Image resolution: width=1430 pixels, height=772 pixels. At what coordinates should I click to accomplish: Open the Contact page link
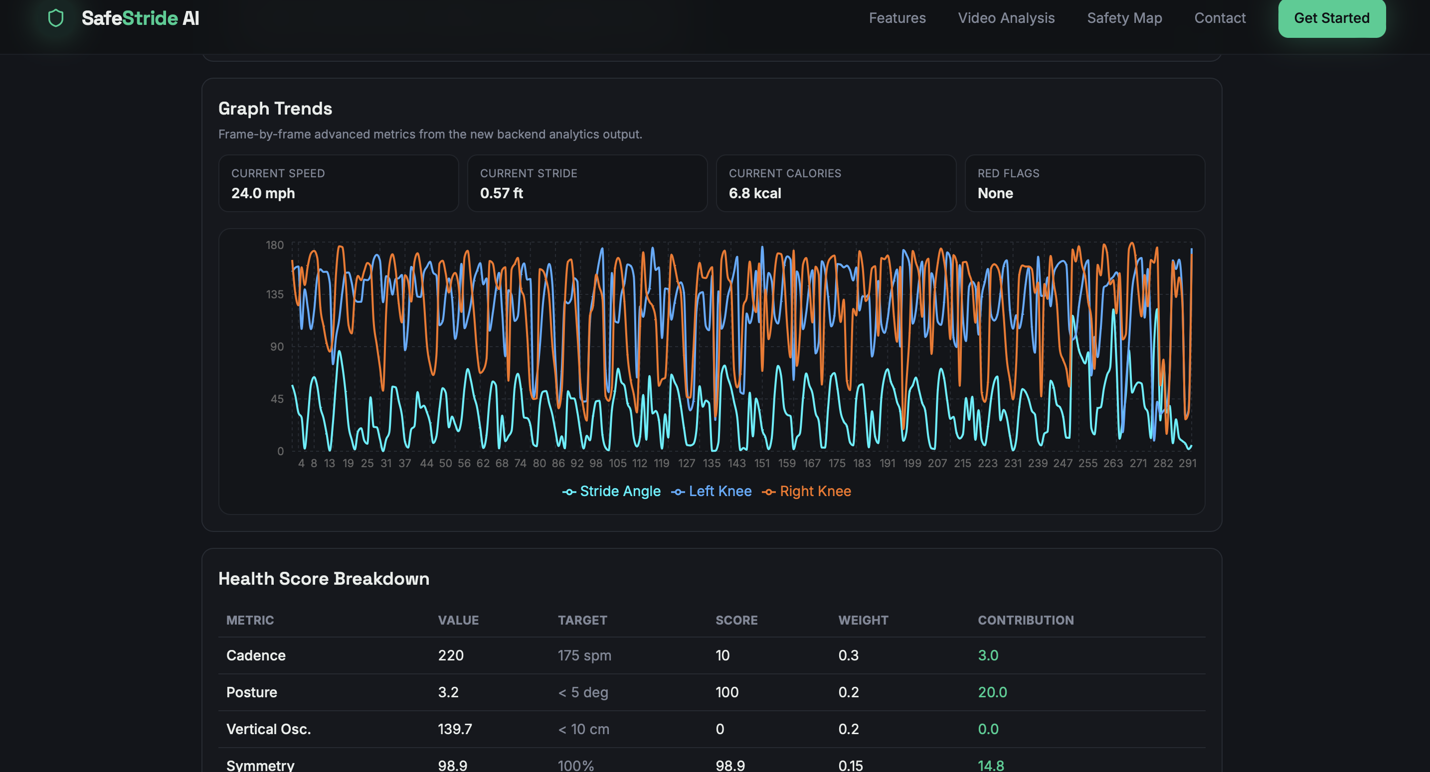click(1219, 18)
